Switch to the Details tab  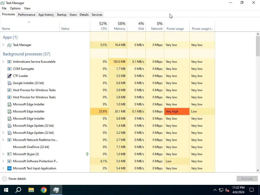(x=84, y=14)
